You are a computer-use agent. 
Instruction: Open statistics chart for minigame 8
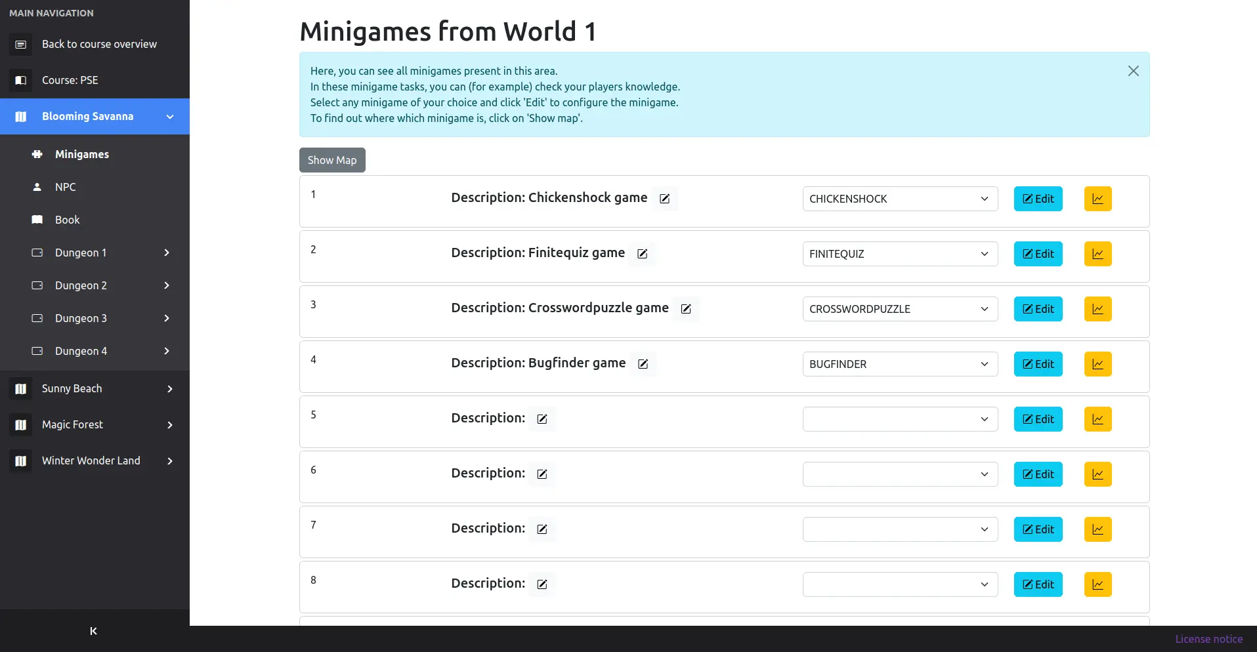click(1097, 584)
